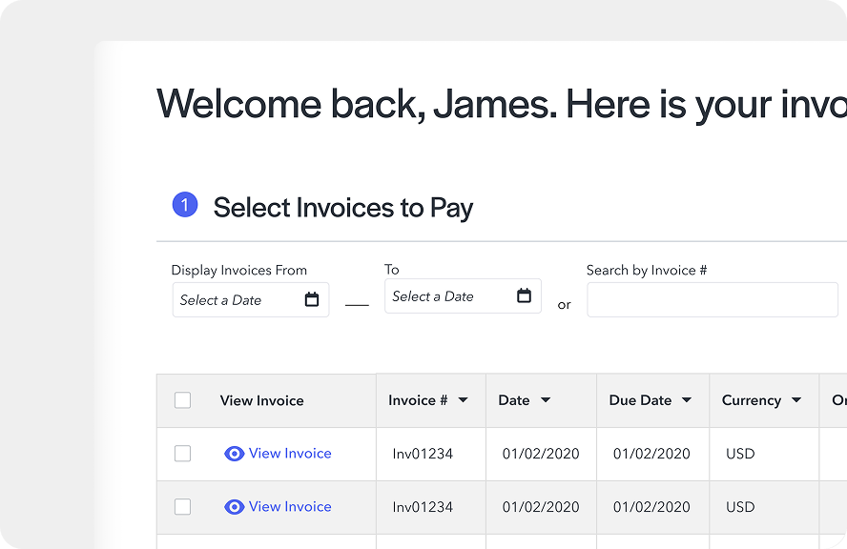
Task: Click eye icon in first invoice row
Action: (x=234, y=454)
